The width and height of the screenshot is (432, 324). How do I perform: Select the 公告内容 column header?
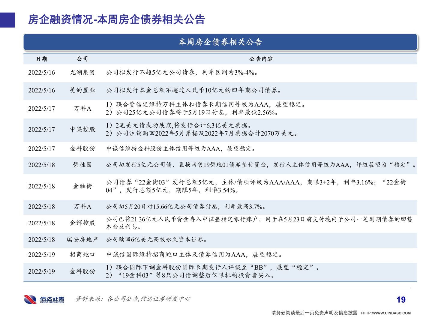click(x=261, y=59)
